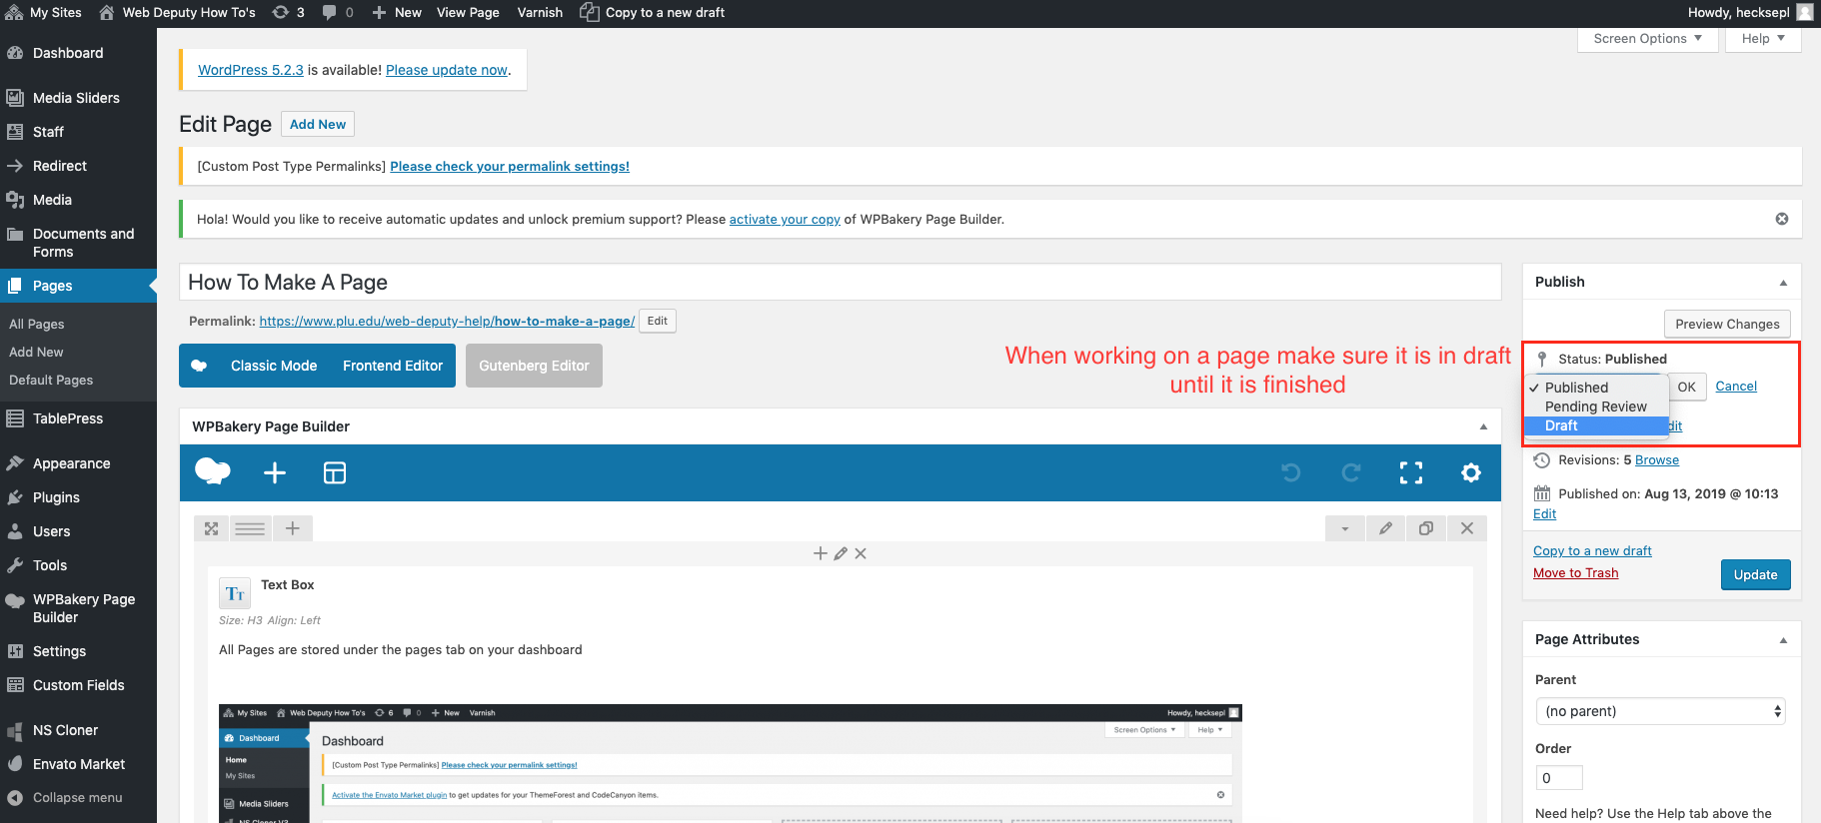Open All Pages submenu item
Screen dimensions: 1821x823
[x=37, y=324]
